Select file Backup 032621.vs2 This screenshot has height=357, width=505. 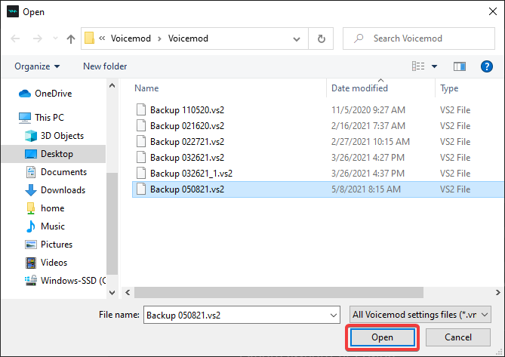[x=187, y=158]
